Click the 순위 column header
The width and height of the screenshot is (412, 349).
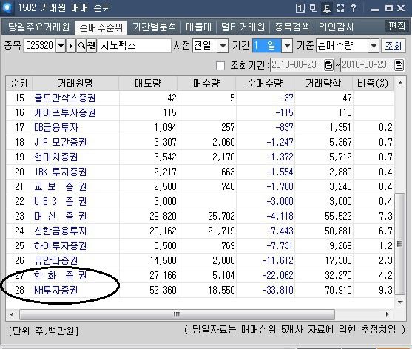coord(19,84)
